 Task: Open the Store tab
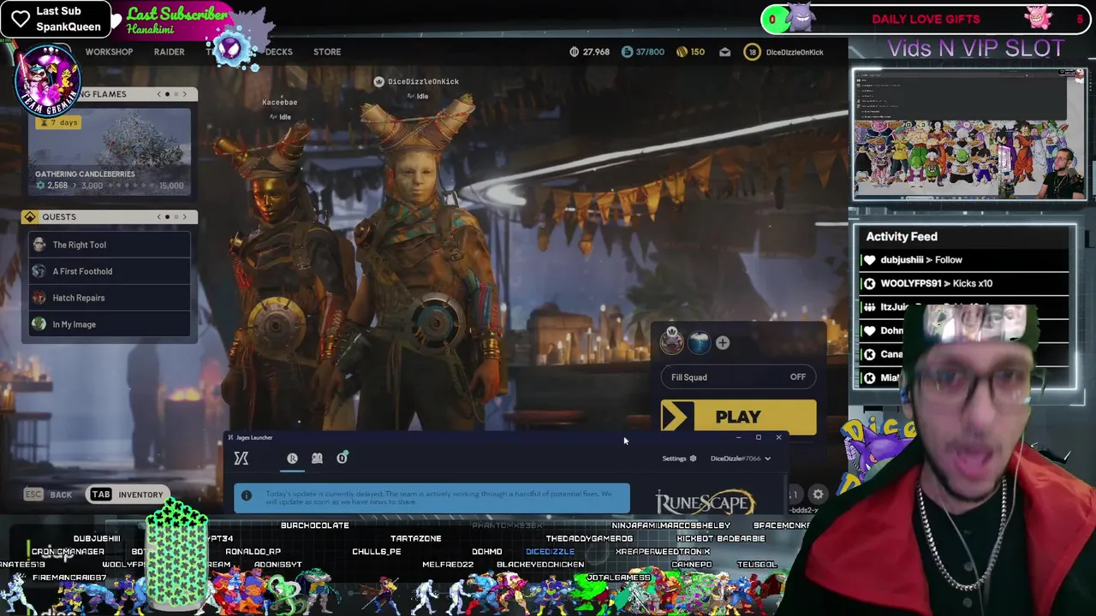point(327,52)
